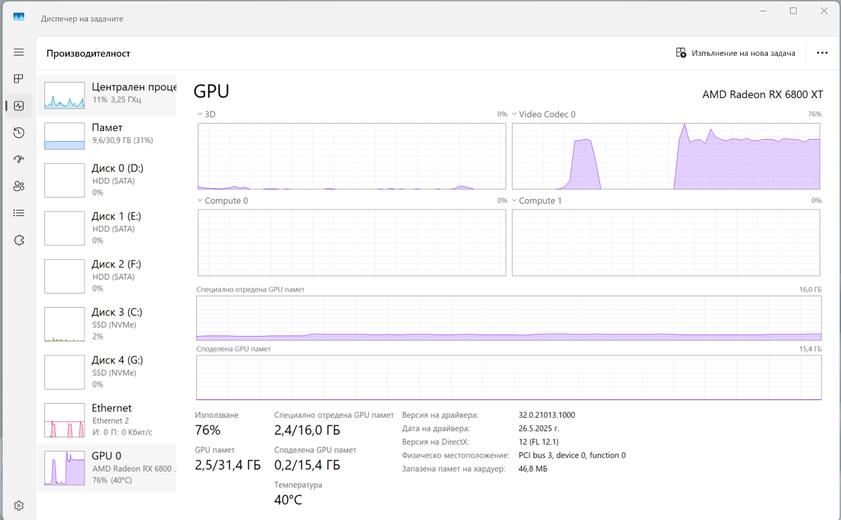Select Диск 4 (G:) entry
The height and width of the screenshot is (520, 841).
(107, 372)
